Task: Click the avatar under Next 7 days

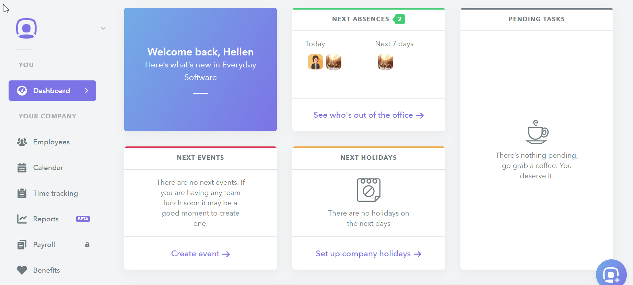Action: click(x=385, y=62)
